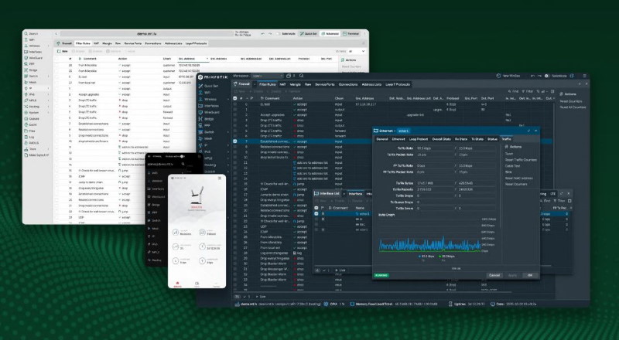
Task: Open WireGuard in dark window sidebar
Action: coord(209,112)
